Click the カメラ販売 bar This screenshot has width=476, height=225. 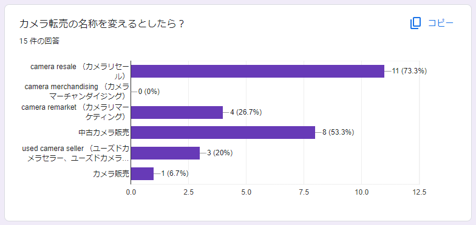[142, 173]
